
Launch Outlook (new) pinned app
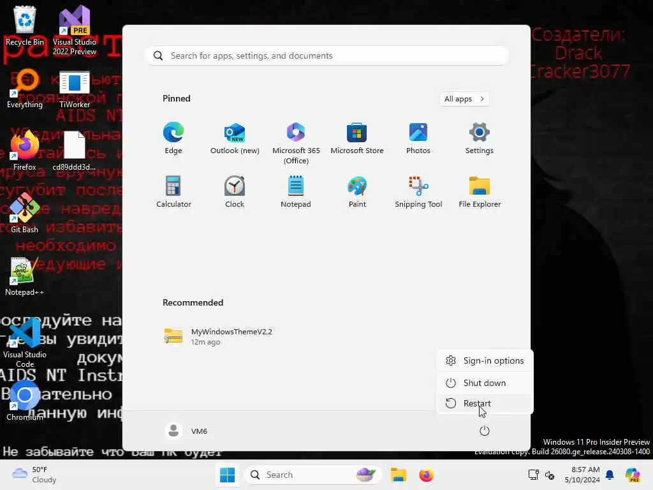235,138
